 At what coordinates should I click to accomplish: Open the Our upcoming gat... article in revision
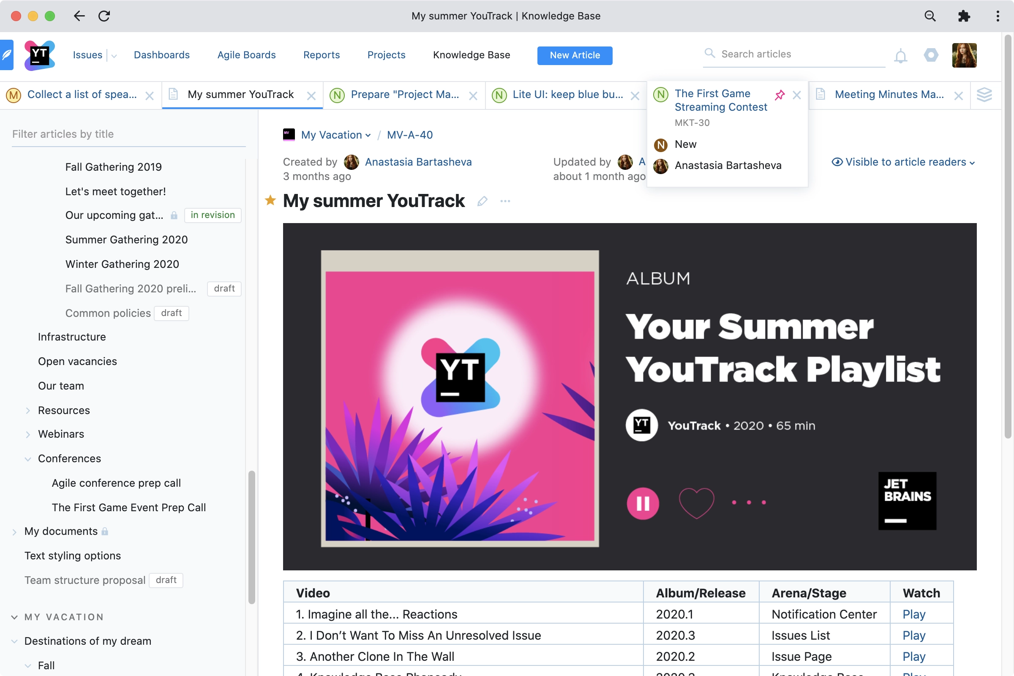click(x=114, y=215)
